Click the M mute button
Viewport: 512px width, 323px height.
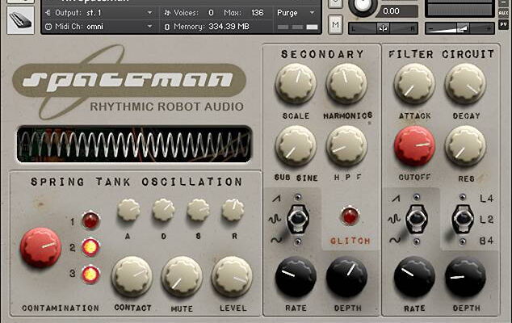335,24
